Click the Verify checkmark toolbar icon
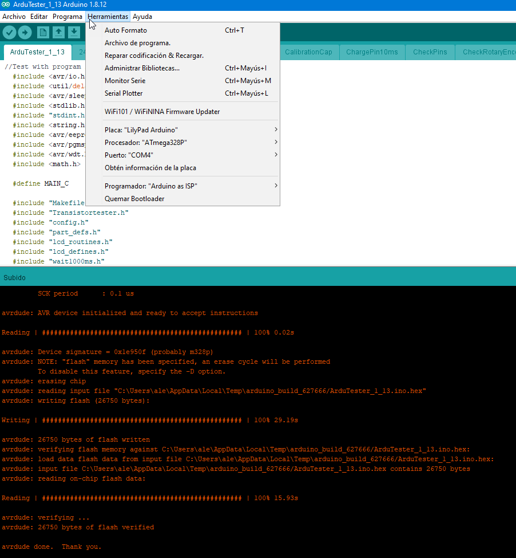Screen dimensions: 516x558 point(10,33)
